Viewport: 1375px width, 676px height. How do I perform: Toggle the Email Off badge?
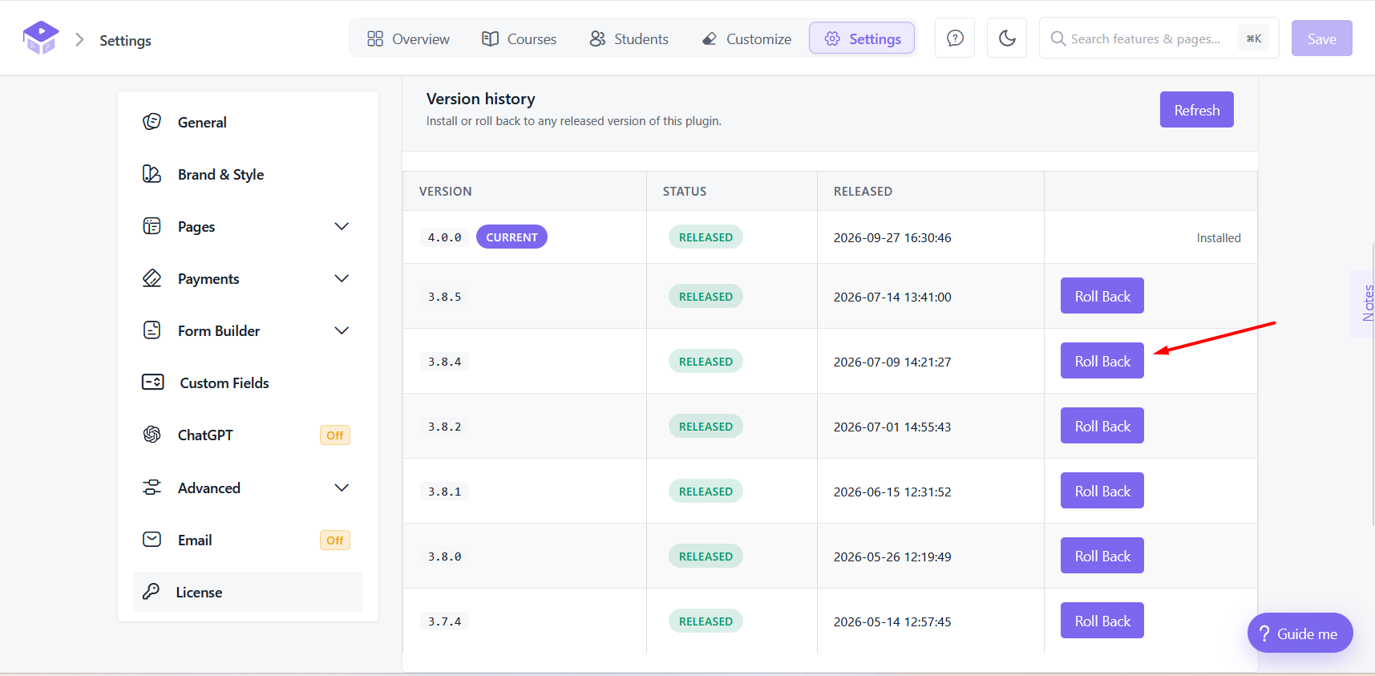click(335, 540)
